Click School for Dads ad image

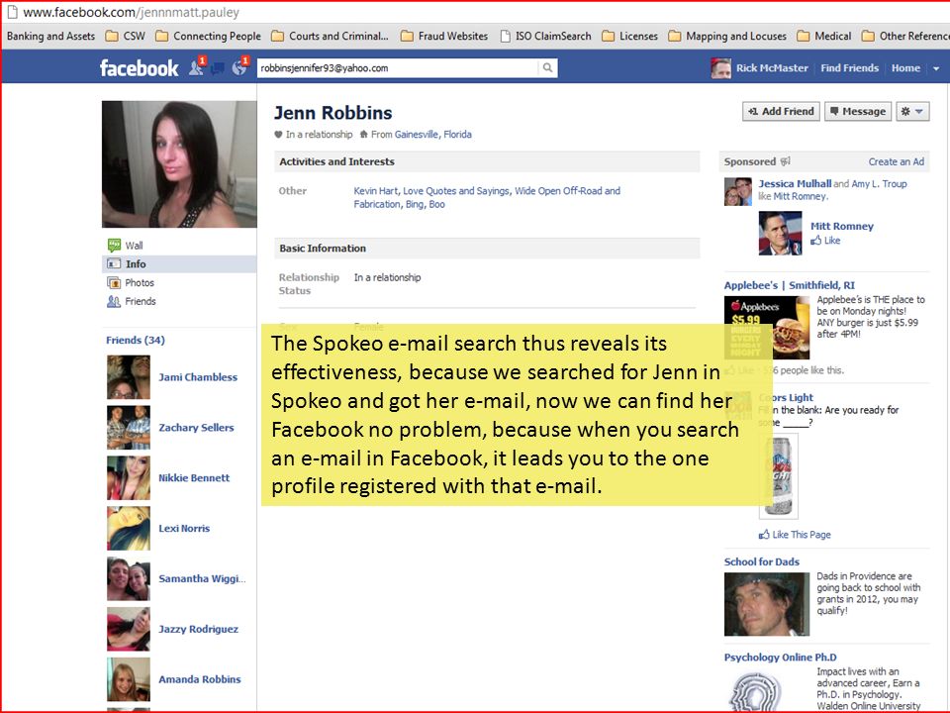tap(767, 604)
